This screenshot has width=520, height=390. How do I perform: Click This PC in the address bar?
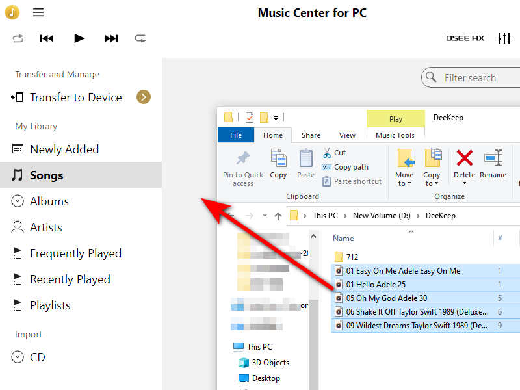(325, 216)
